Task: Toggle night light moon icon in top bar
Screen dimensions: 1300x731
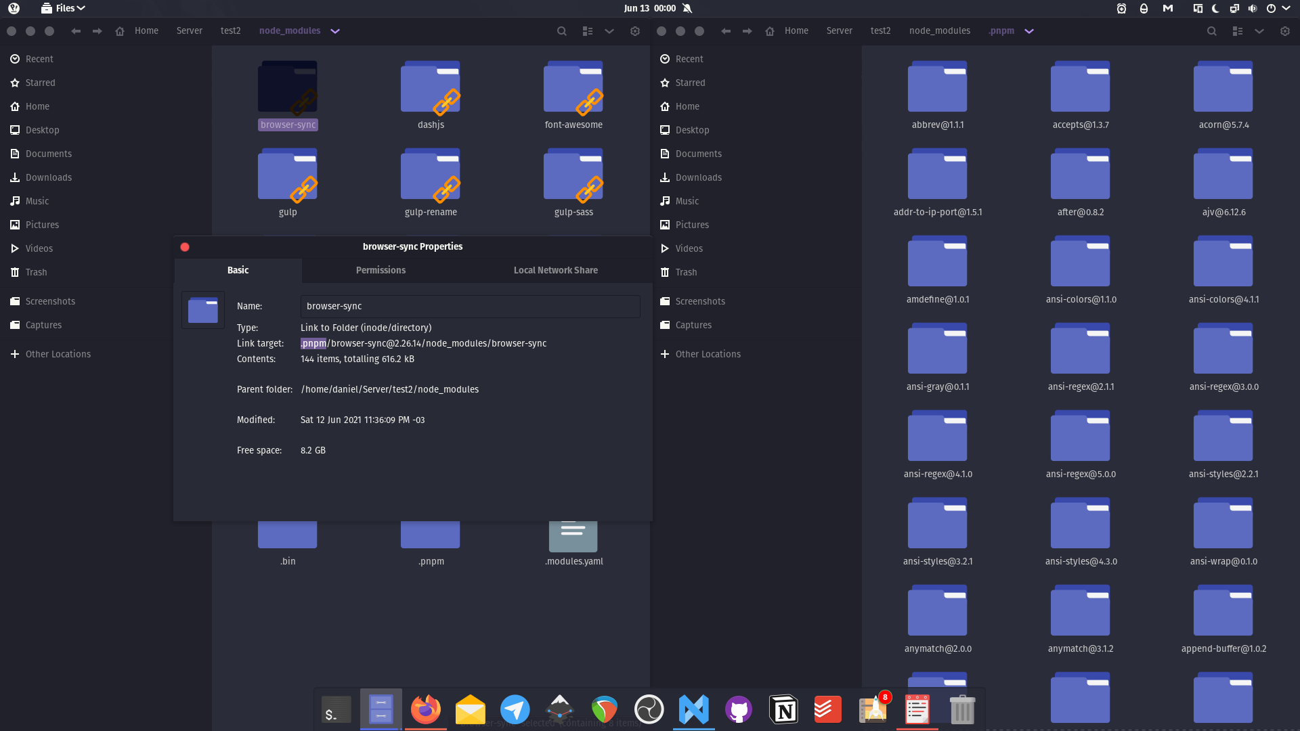Action: point(1215,8)
